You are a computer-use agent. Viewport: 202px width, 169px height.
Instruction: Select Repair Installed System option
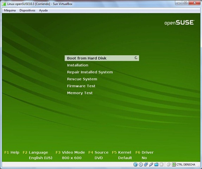coord(90,72)
